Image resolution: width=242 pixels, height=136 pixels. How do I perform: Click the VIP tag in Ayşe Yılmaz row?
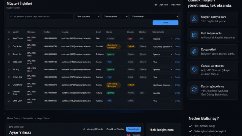[x=141, y=39]
